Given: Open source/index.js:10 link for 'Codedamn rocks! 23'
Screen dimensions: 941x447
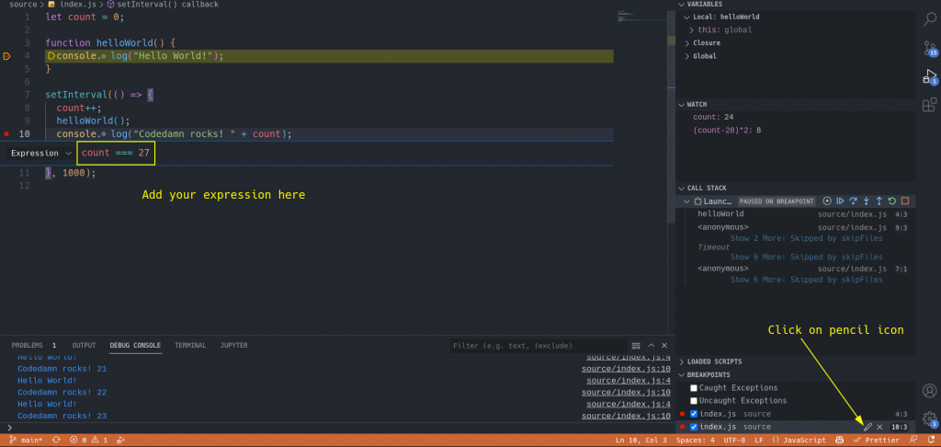Looking at the screenshot, I should coord(626,416).
